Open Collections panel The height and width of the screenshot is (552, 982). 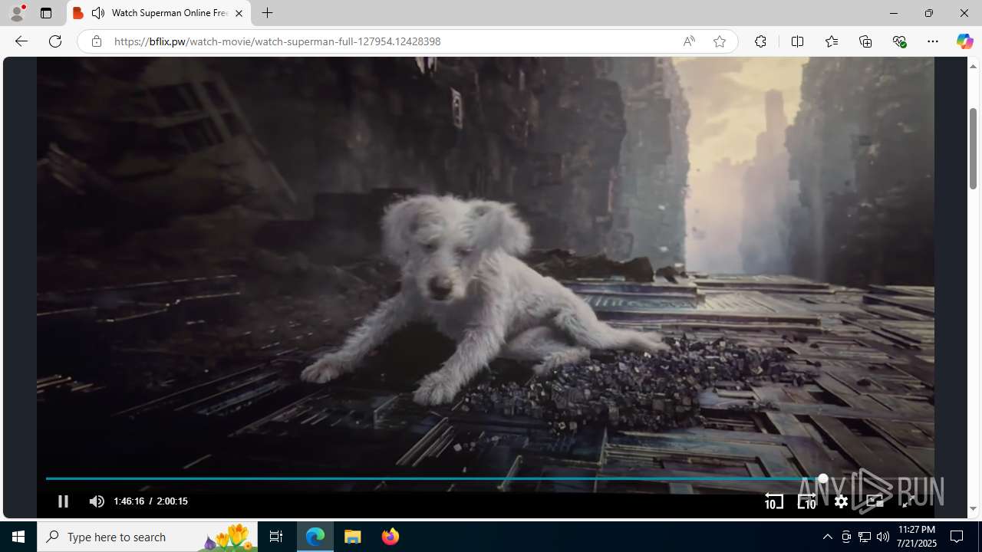(865, 41)
